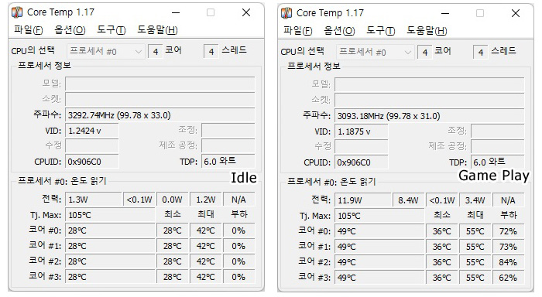The height and width of the screenshot is (297, 542).
Task: Click the 코어 #2 load value 84%
Action: (x=508, y=262)
